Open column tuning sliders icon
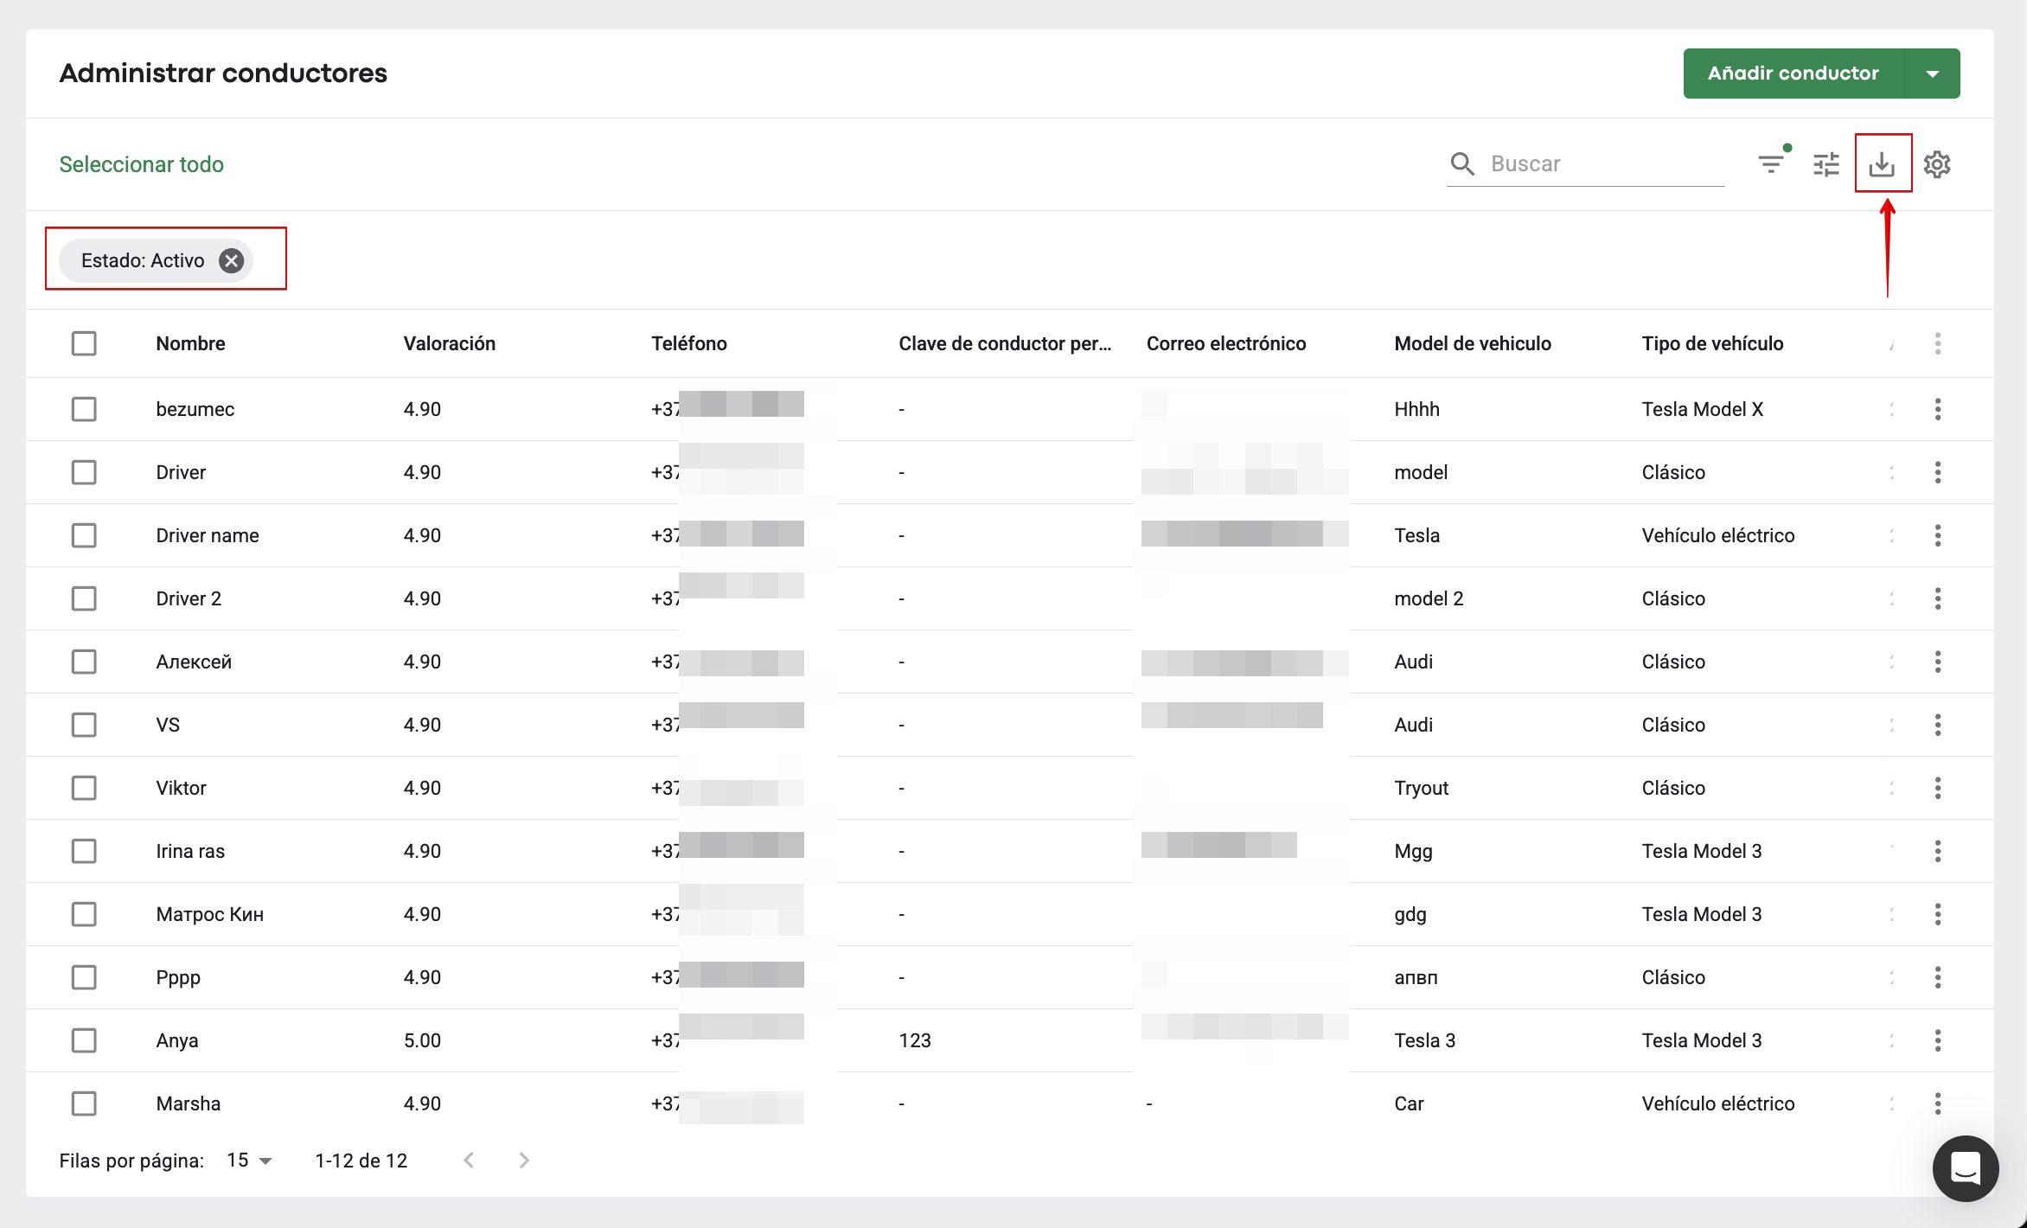This screenshot has height=1228, width=2027. (x=1826, y=164)
